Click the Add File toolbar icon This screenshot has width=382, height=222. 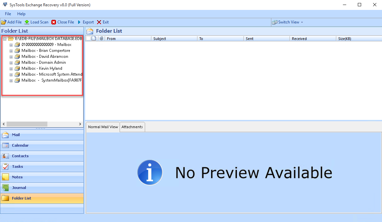tap(4, 22)
